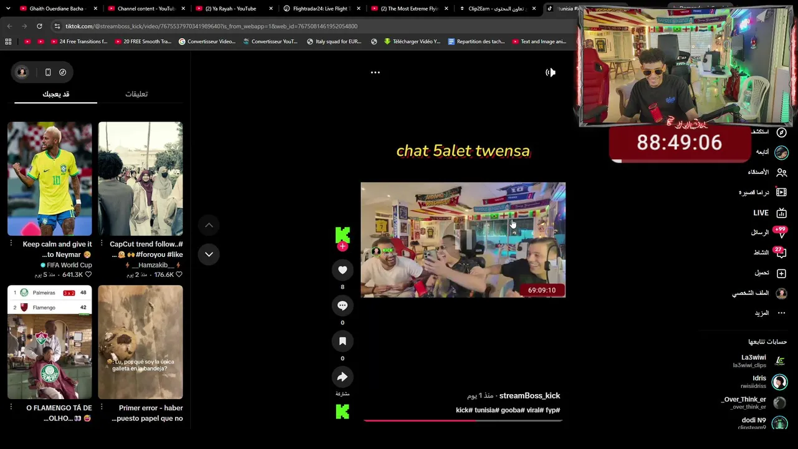798x449 pixels.
Task: Open the dodi N9 followed account
Action: tap(762, 423)
